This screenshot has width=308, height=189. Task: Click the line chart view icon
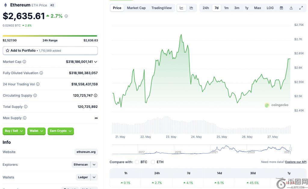click(x=181, y=8)
